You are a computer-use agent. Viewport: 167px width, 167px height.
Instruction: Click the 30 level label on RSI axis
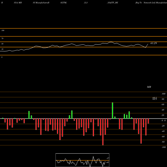coord(2,49)
